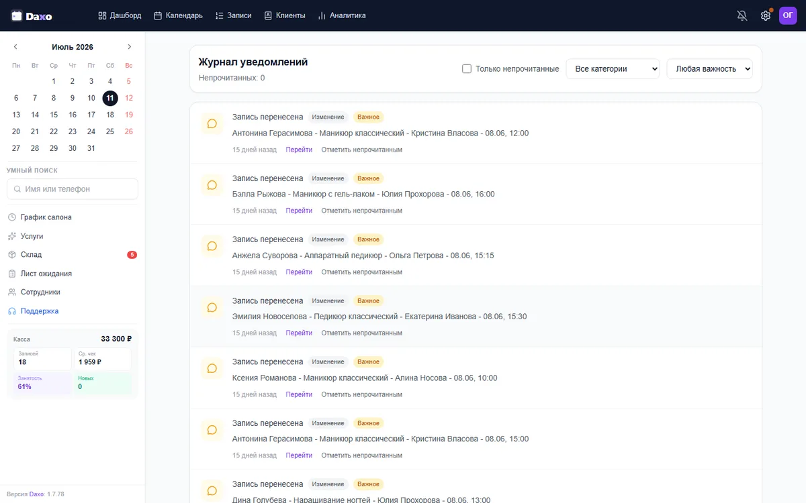Screen dimensions: 806x503
Task: Mark Ксения Романова notification as unread
Action: 361,394
